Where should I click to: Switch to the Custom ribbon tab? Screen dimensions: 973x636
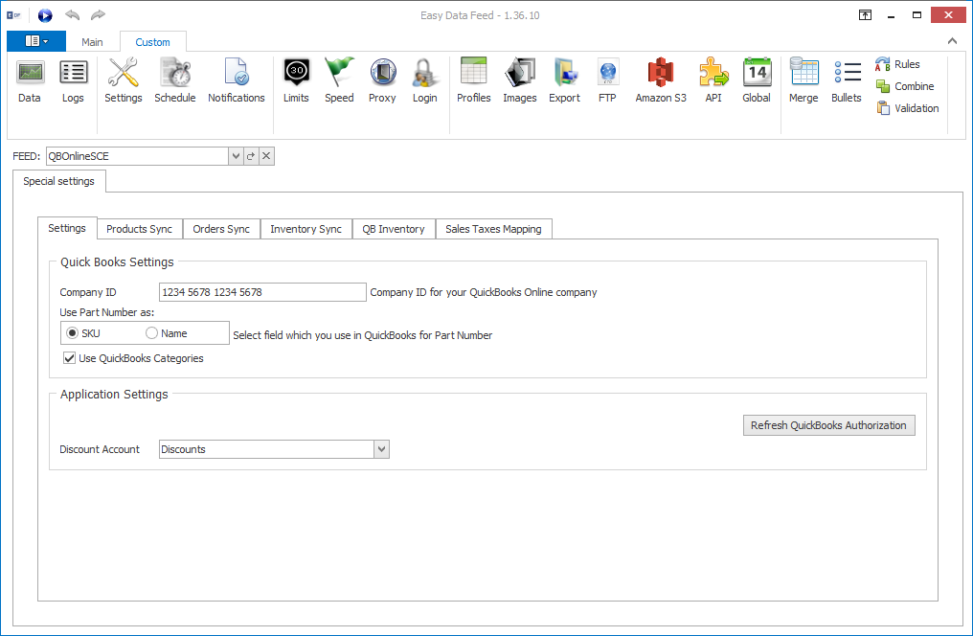[x=152, y=42]
